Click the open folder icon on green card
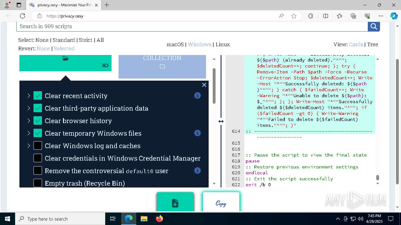401x225 pixels. point(65,58)
